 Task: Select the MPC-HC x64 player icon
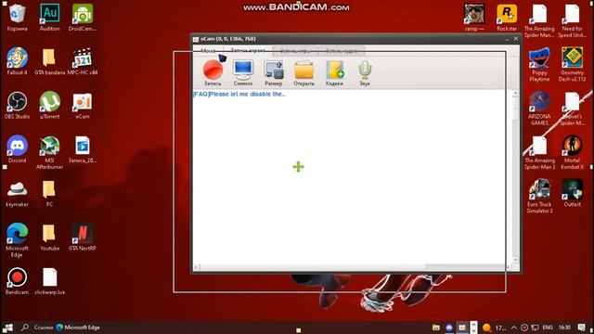coord(83,61)
